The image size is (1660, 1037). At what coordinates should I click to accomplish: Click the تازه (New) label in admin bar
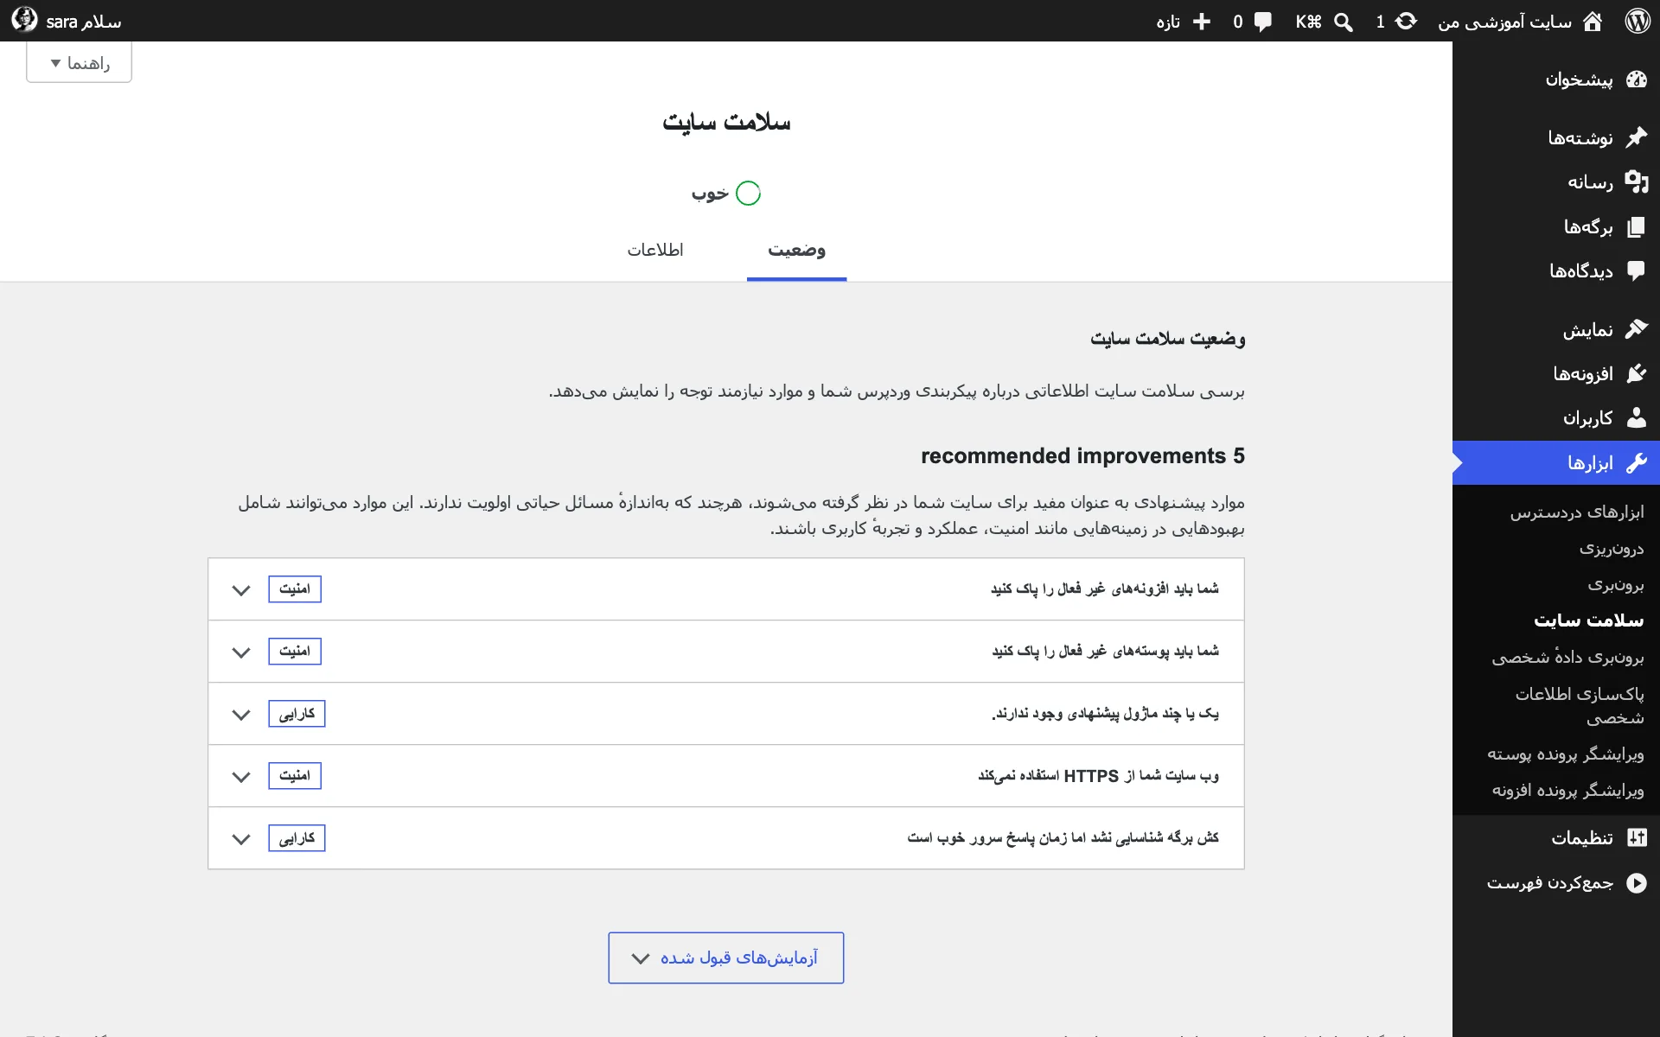[1169, 22]
